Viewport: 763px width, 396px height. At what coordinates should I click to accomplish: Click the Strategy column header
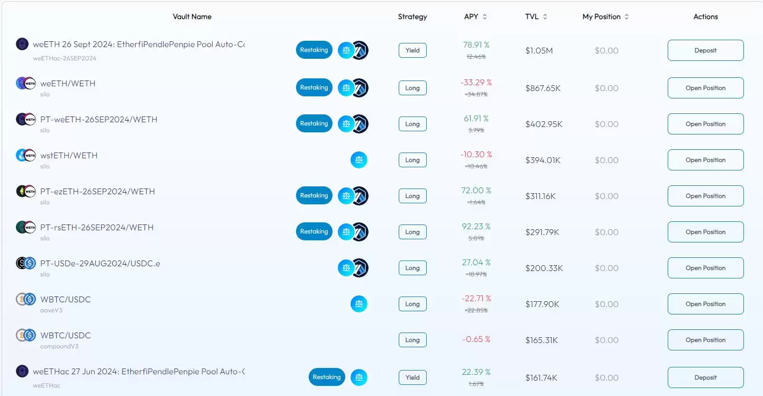[x=412, y=17]
